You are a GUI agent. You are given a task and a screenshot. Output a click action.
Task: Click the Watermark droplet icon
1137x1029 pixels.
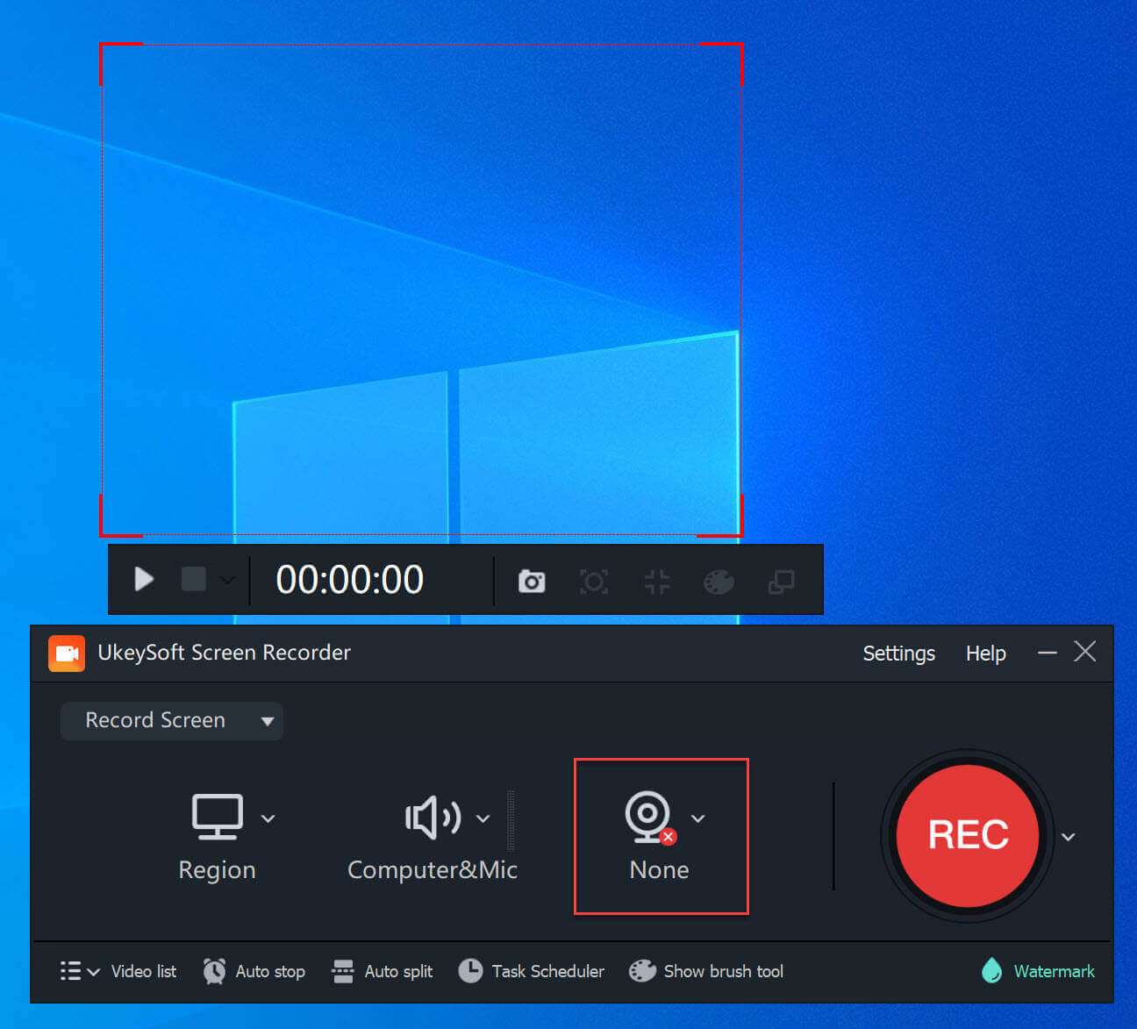pyautogui.click(x=992, y=970)
